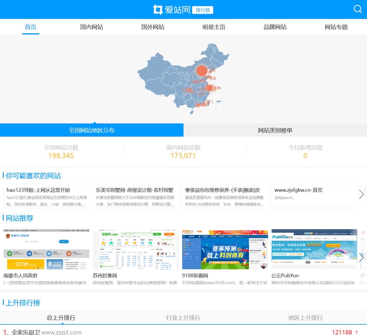Open the 行业上升排行 tab
This screenshot has width=367, height=335.
click(x=183, y=318)
